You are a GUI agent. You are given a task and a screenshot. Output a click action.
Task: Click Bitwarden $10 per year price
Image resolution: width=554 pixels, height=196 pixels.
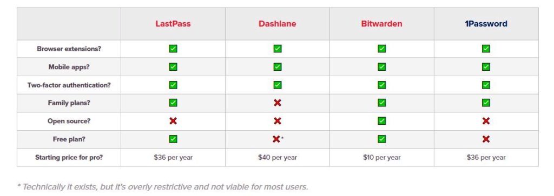pyautogui.click(x=381, y=158)
